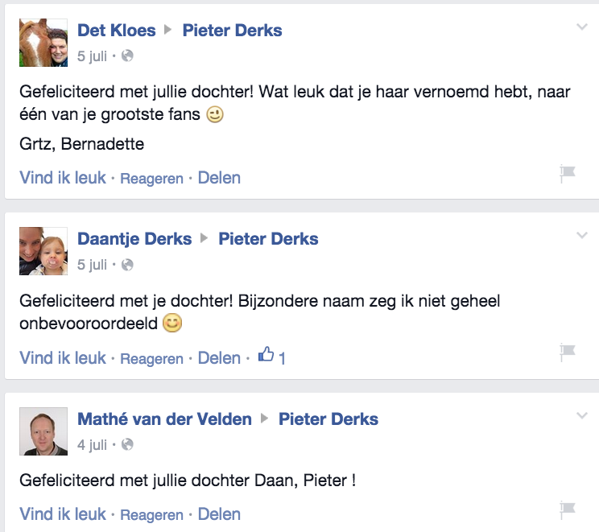Like Det Kloes post with Vind ik leuk
Screen dimensions: 599x532
point(63,177)
